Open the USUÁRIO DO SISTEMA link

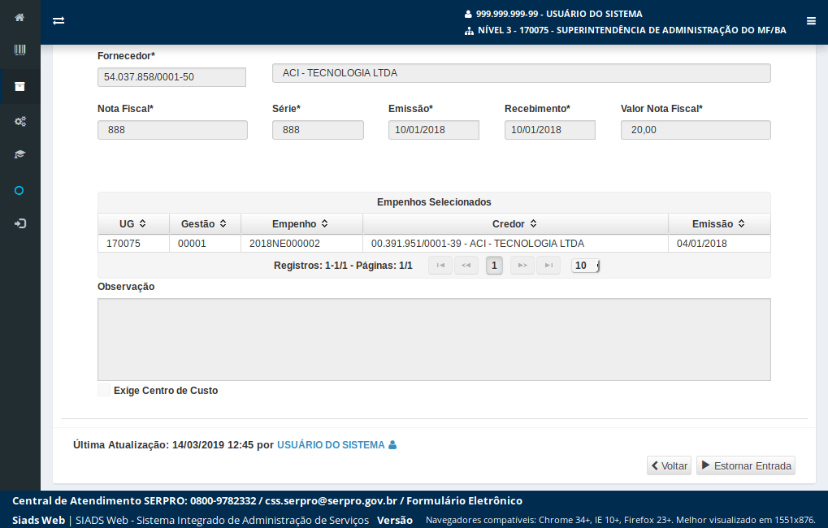(331, 445)
